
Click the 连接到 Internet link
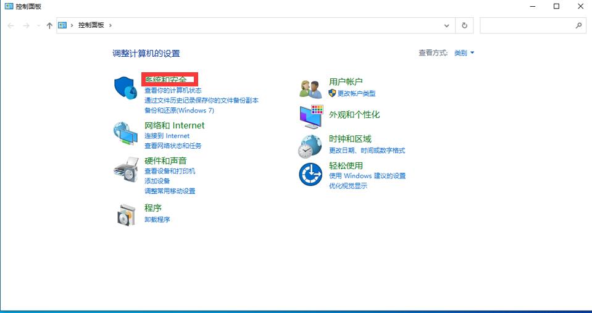tap(167, 136)
